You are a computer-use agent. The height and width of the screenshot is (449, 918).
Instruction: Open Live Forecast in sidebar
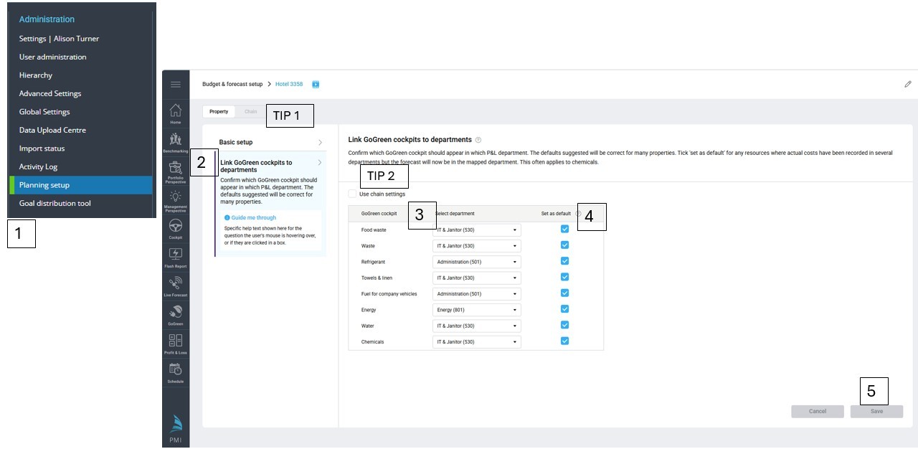175,284
